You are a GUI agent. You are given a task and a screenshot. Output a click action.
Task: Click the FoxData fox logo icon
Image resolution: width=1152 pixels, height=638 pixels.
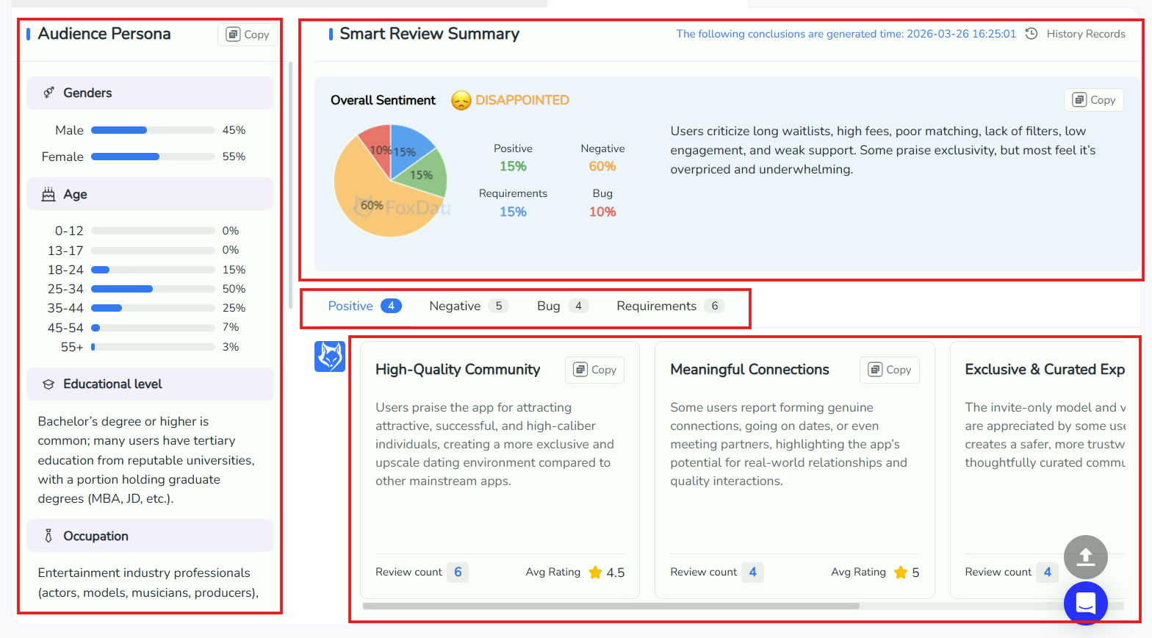tap(330, 356)
